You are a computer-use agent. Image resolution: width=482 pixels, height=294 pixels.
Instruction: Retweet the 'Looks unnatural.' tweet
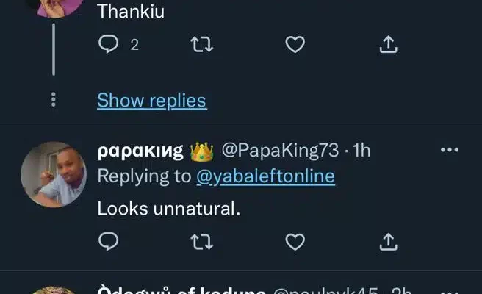coord(200,241)
